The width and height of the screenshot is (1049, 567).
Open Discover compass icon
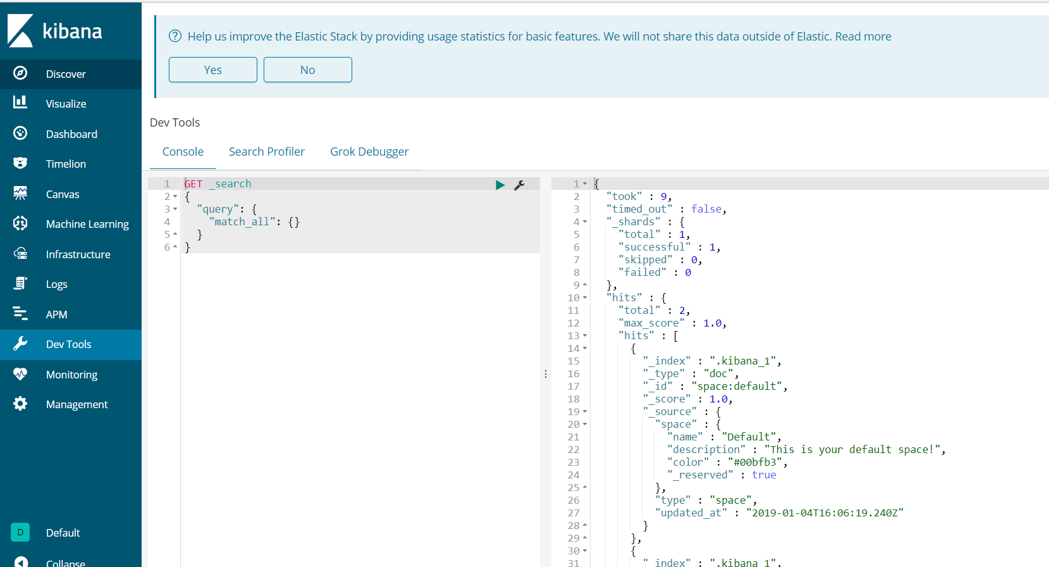[20, 73]
